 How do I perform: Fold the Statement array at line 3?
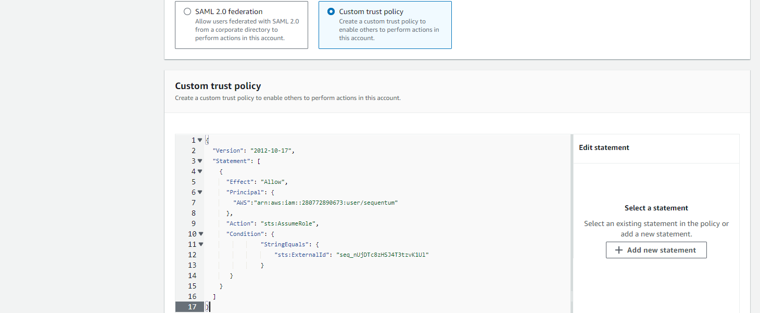tap(200, 161)
